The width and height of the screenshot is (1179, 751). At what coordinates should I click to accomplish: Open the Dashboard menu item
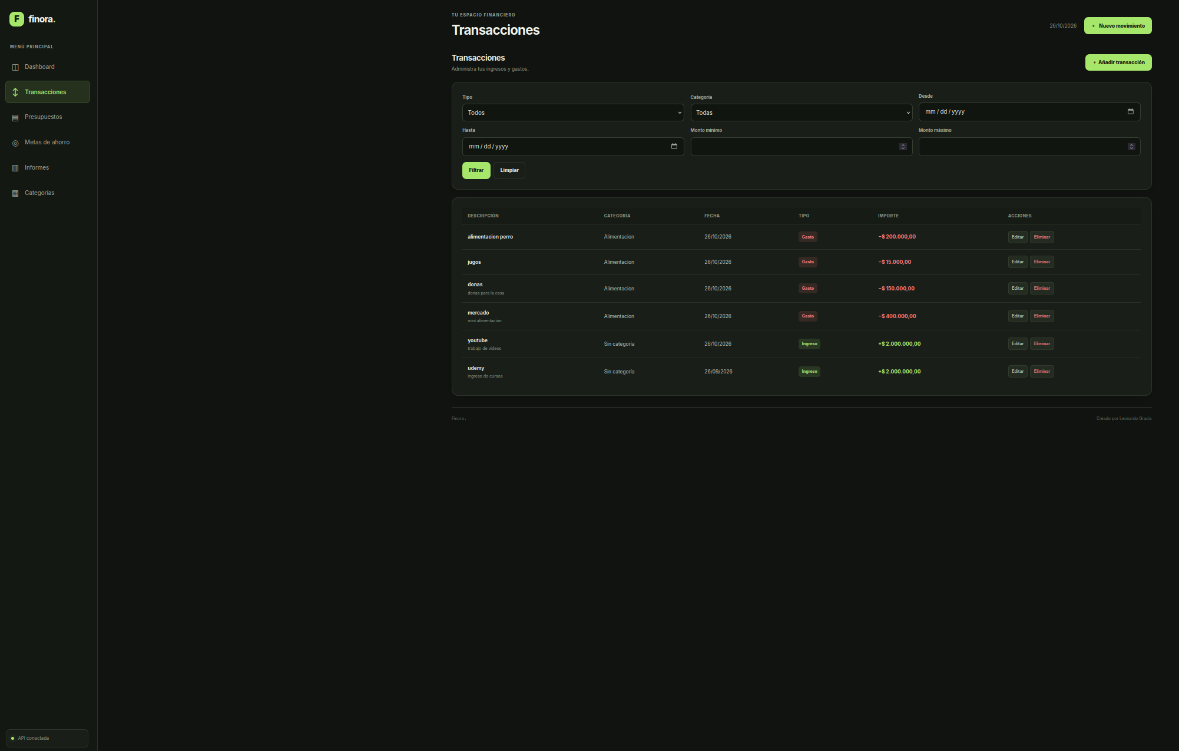48,67
